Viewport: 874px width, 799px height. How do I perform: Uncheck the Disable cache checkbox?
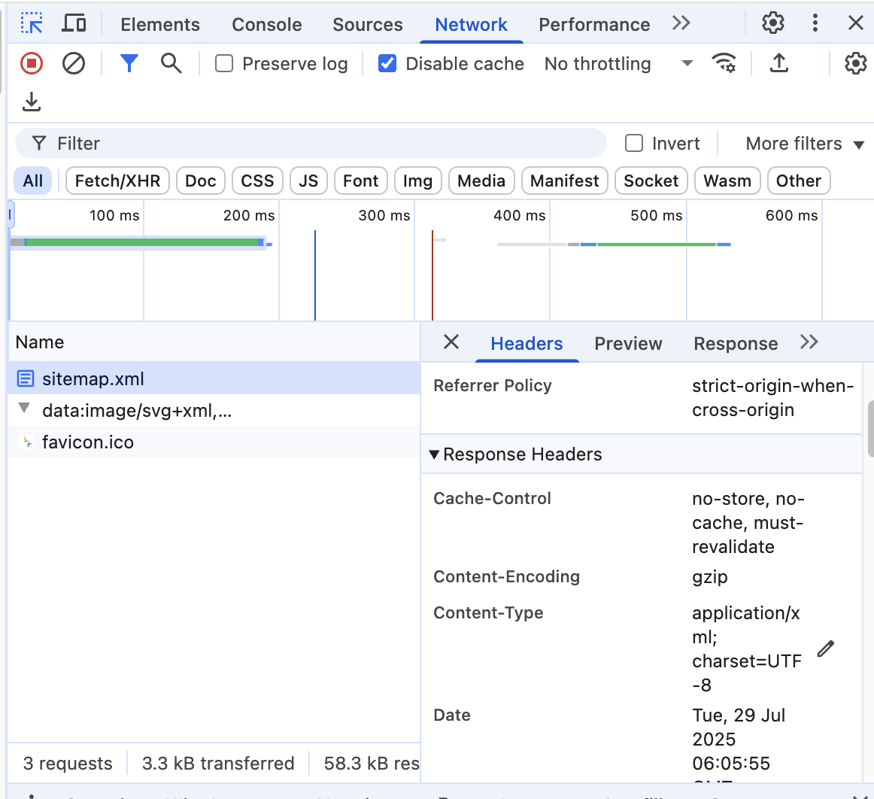point(387,64)
